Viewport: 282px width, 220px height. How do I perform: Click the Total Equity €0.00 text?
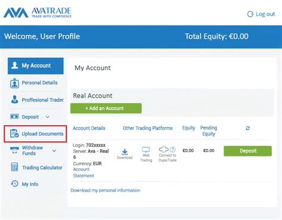pyautogui.click(x=217, y=36)
